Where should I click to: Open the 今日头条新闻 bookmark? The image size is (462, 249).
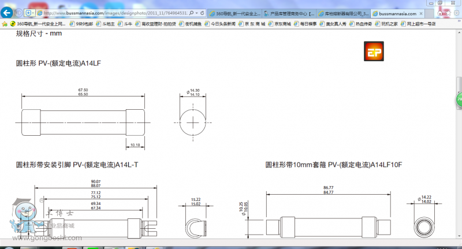tap(220, 24)
